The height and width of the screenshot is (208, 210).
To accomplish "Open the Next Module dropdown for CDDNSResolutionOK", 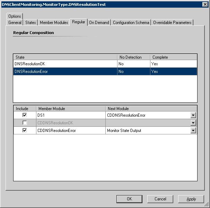I will pos(193,123).
